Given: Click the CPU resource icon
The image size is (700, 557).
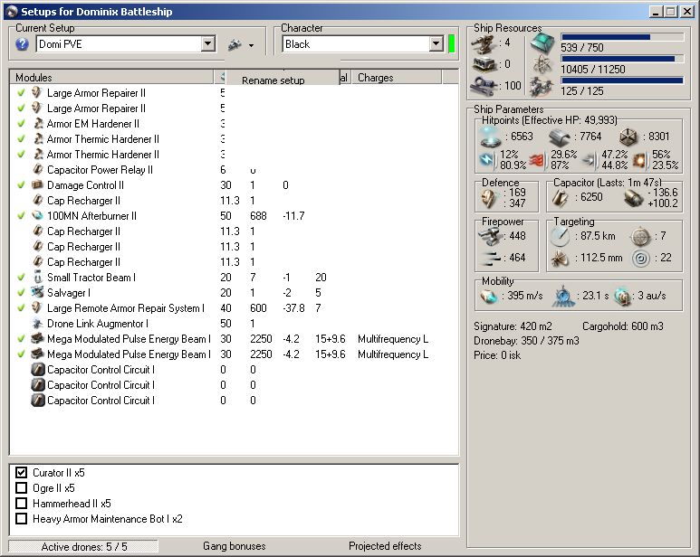Looking at the screenshot, I should (542, 43).
